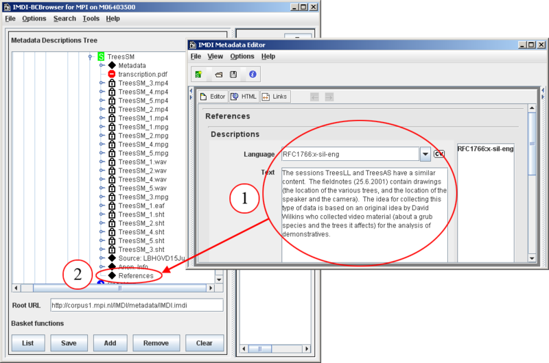This screenshot has width=549, height=363.
Task: Click the lock icon of TreesSM_4.mp4
Action: (x=112, y=92)
